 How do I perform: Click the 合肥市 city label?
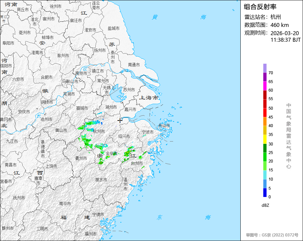point(47,77)
